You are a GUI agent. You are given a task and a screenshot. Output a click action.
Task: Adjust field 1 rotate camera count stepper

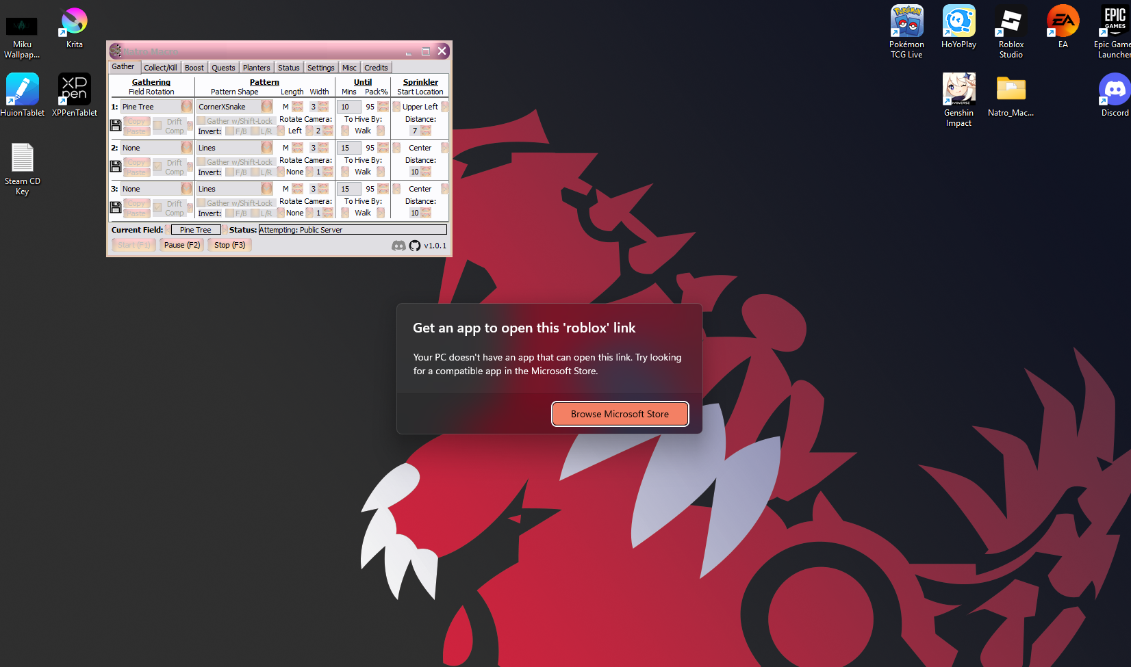328,131
